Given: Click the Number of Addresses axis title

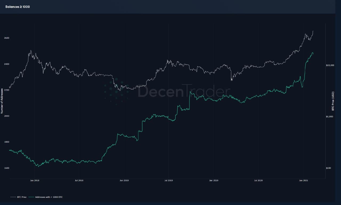Looking at the screenshot, I should [2, 101].
